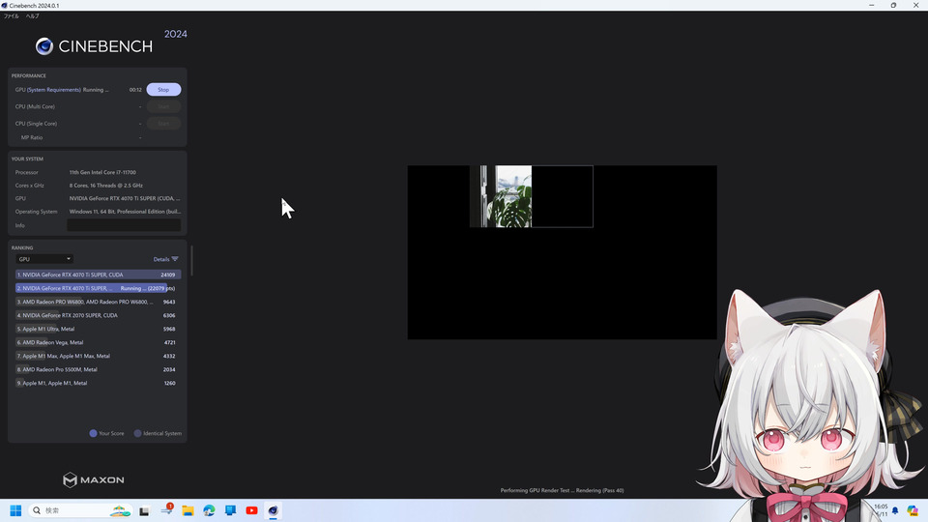Screen dimensions: 928x522
Task: Select the first-ranked RTX 4070 Ti SUPER entry
Action: pyautogui.click(x=99, y=275)
